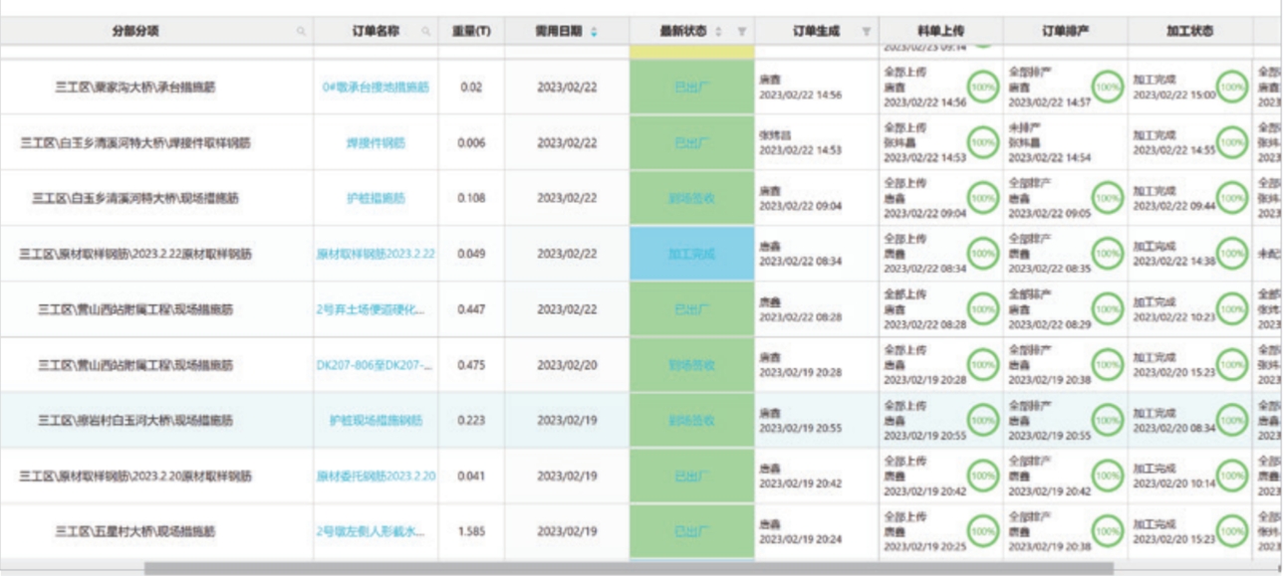Open the DK207-806至DK207 order link
Screen dimensions: 1285x576
pyautogui.click(x=376, y=365)
